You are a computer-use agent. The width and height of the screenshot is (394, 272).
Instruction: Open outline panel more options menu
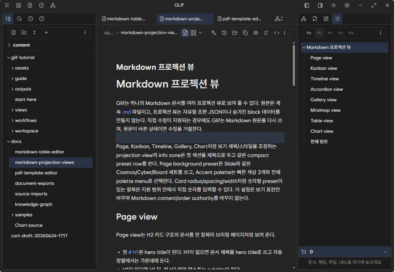point(381,33)
